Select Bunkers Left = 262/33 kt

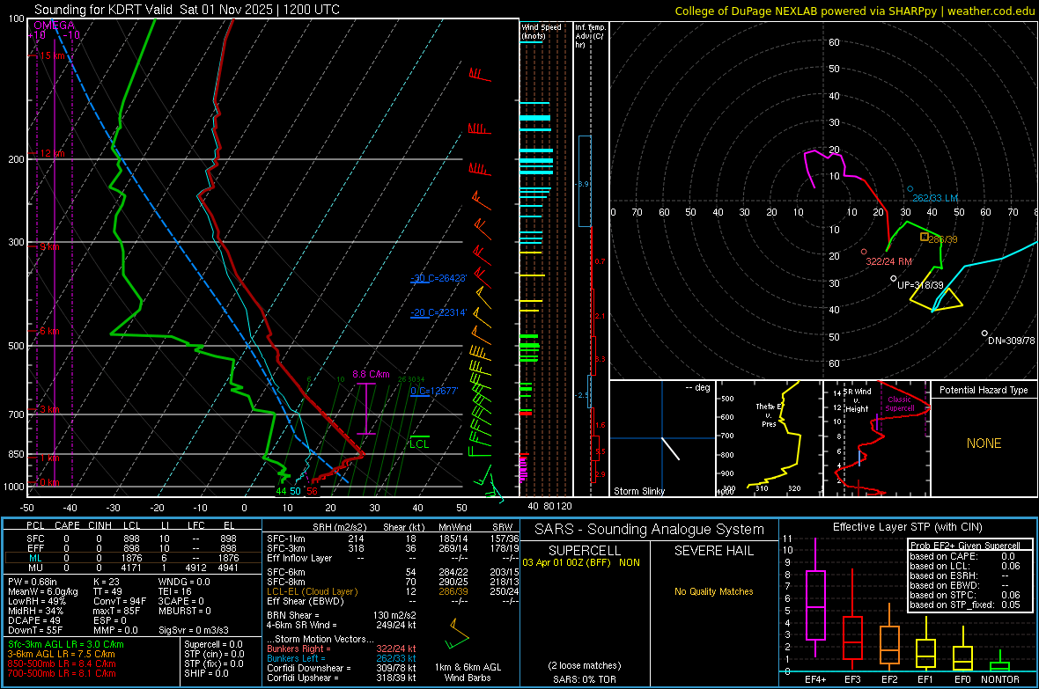pos(342,658)
